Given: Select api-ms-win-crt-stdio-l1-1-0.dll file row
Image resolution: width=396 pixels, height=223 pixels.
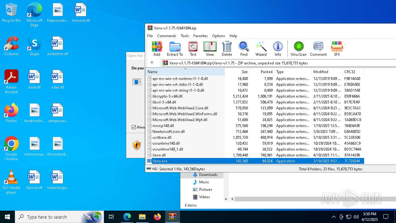Looking at the screenshot, I should click(255, 85).
